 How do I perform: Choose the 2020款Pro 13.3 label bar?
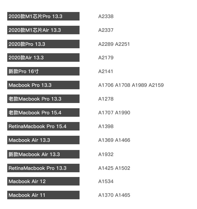point(43,44)
